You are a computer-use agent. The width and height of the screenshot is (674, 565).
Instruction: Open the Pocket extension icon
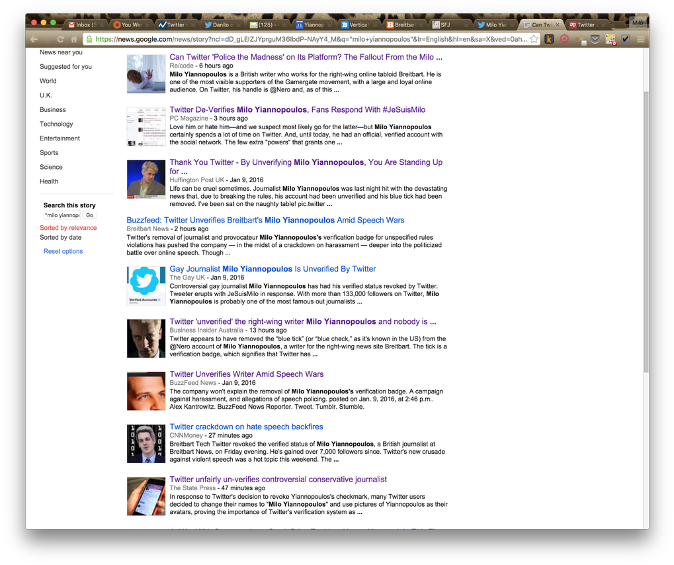tap(595, 39)
